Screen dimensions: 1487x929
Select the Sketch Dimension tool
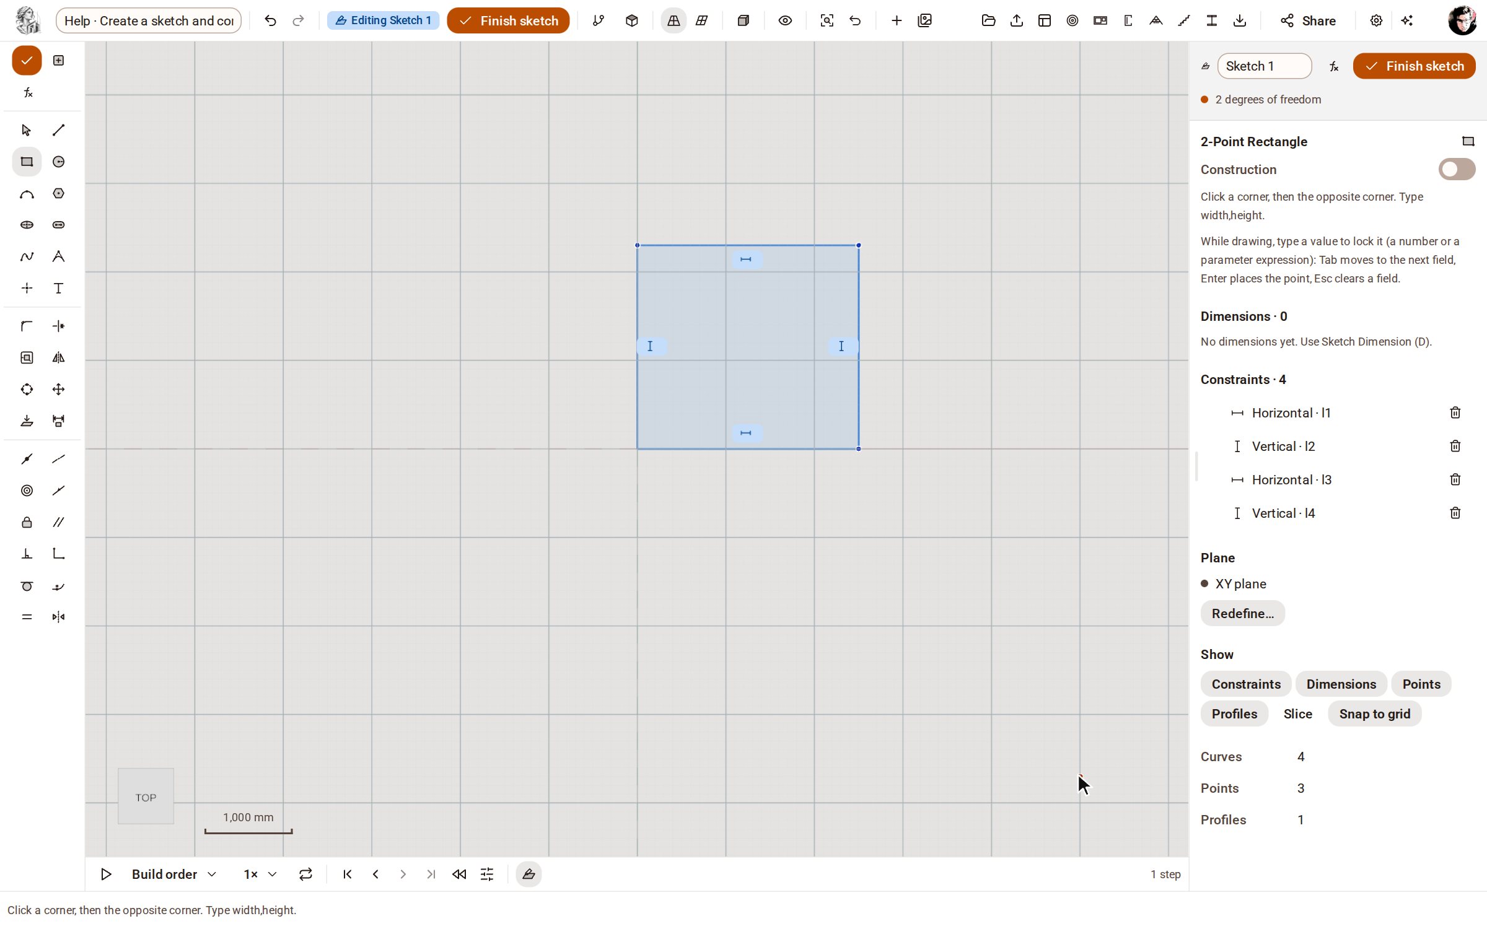[58, 421]
